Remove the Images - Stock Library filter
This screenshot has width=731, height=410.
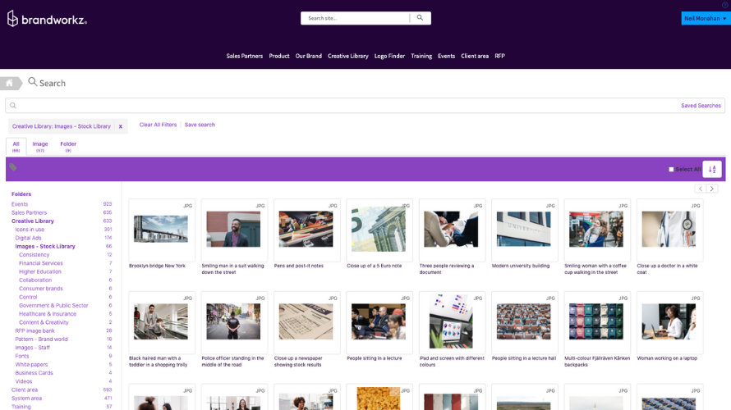point(120,126)
